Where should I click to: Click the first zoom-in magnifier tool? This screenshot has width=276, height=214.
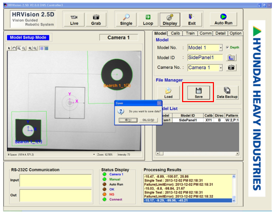tap(19, 48)
